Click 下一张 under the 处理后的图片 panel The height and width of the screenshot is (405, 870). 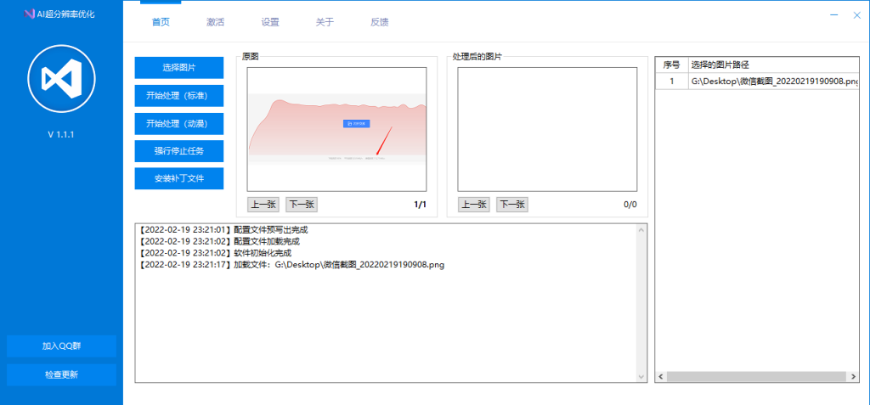click(512, 204)
